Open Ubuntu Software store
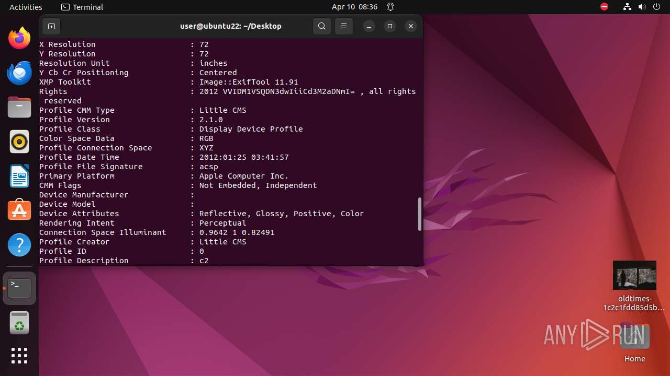Image resolution: width=670 pixels, height=376 pixels. pyautogui.click(x=19, y=210)
